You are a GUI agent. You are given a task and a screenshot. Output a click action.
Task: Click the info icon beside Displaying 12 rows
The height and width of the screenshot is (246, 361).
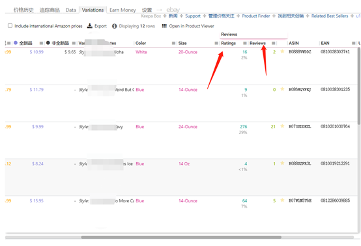pyautogui.click(x=114, y=26)
